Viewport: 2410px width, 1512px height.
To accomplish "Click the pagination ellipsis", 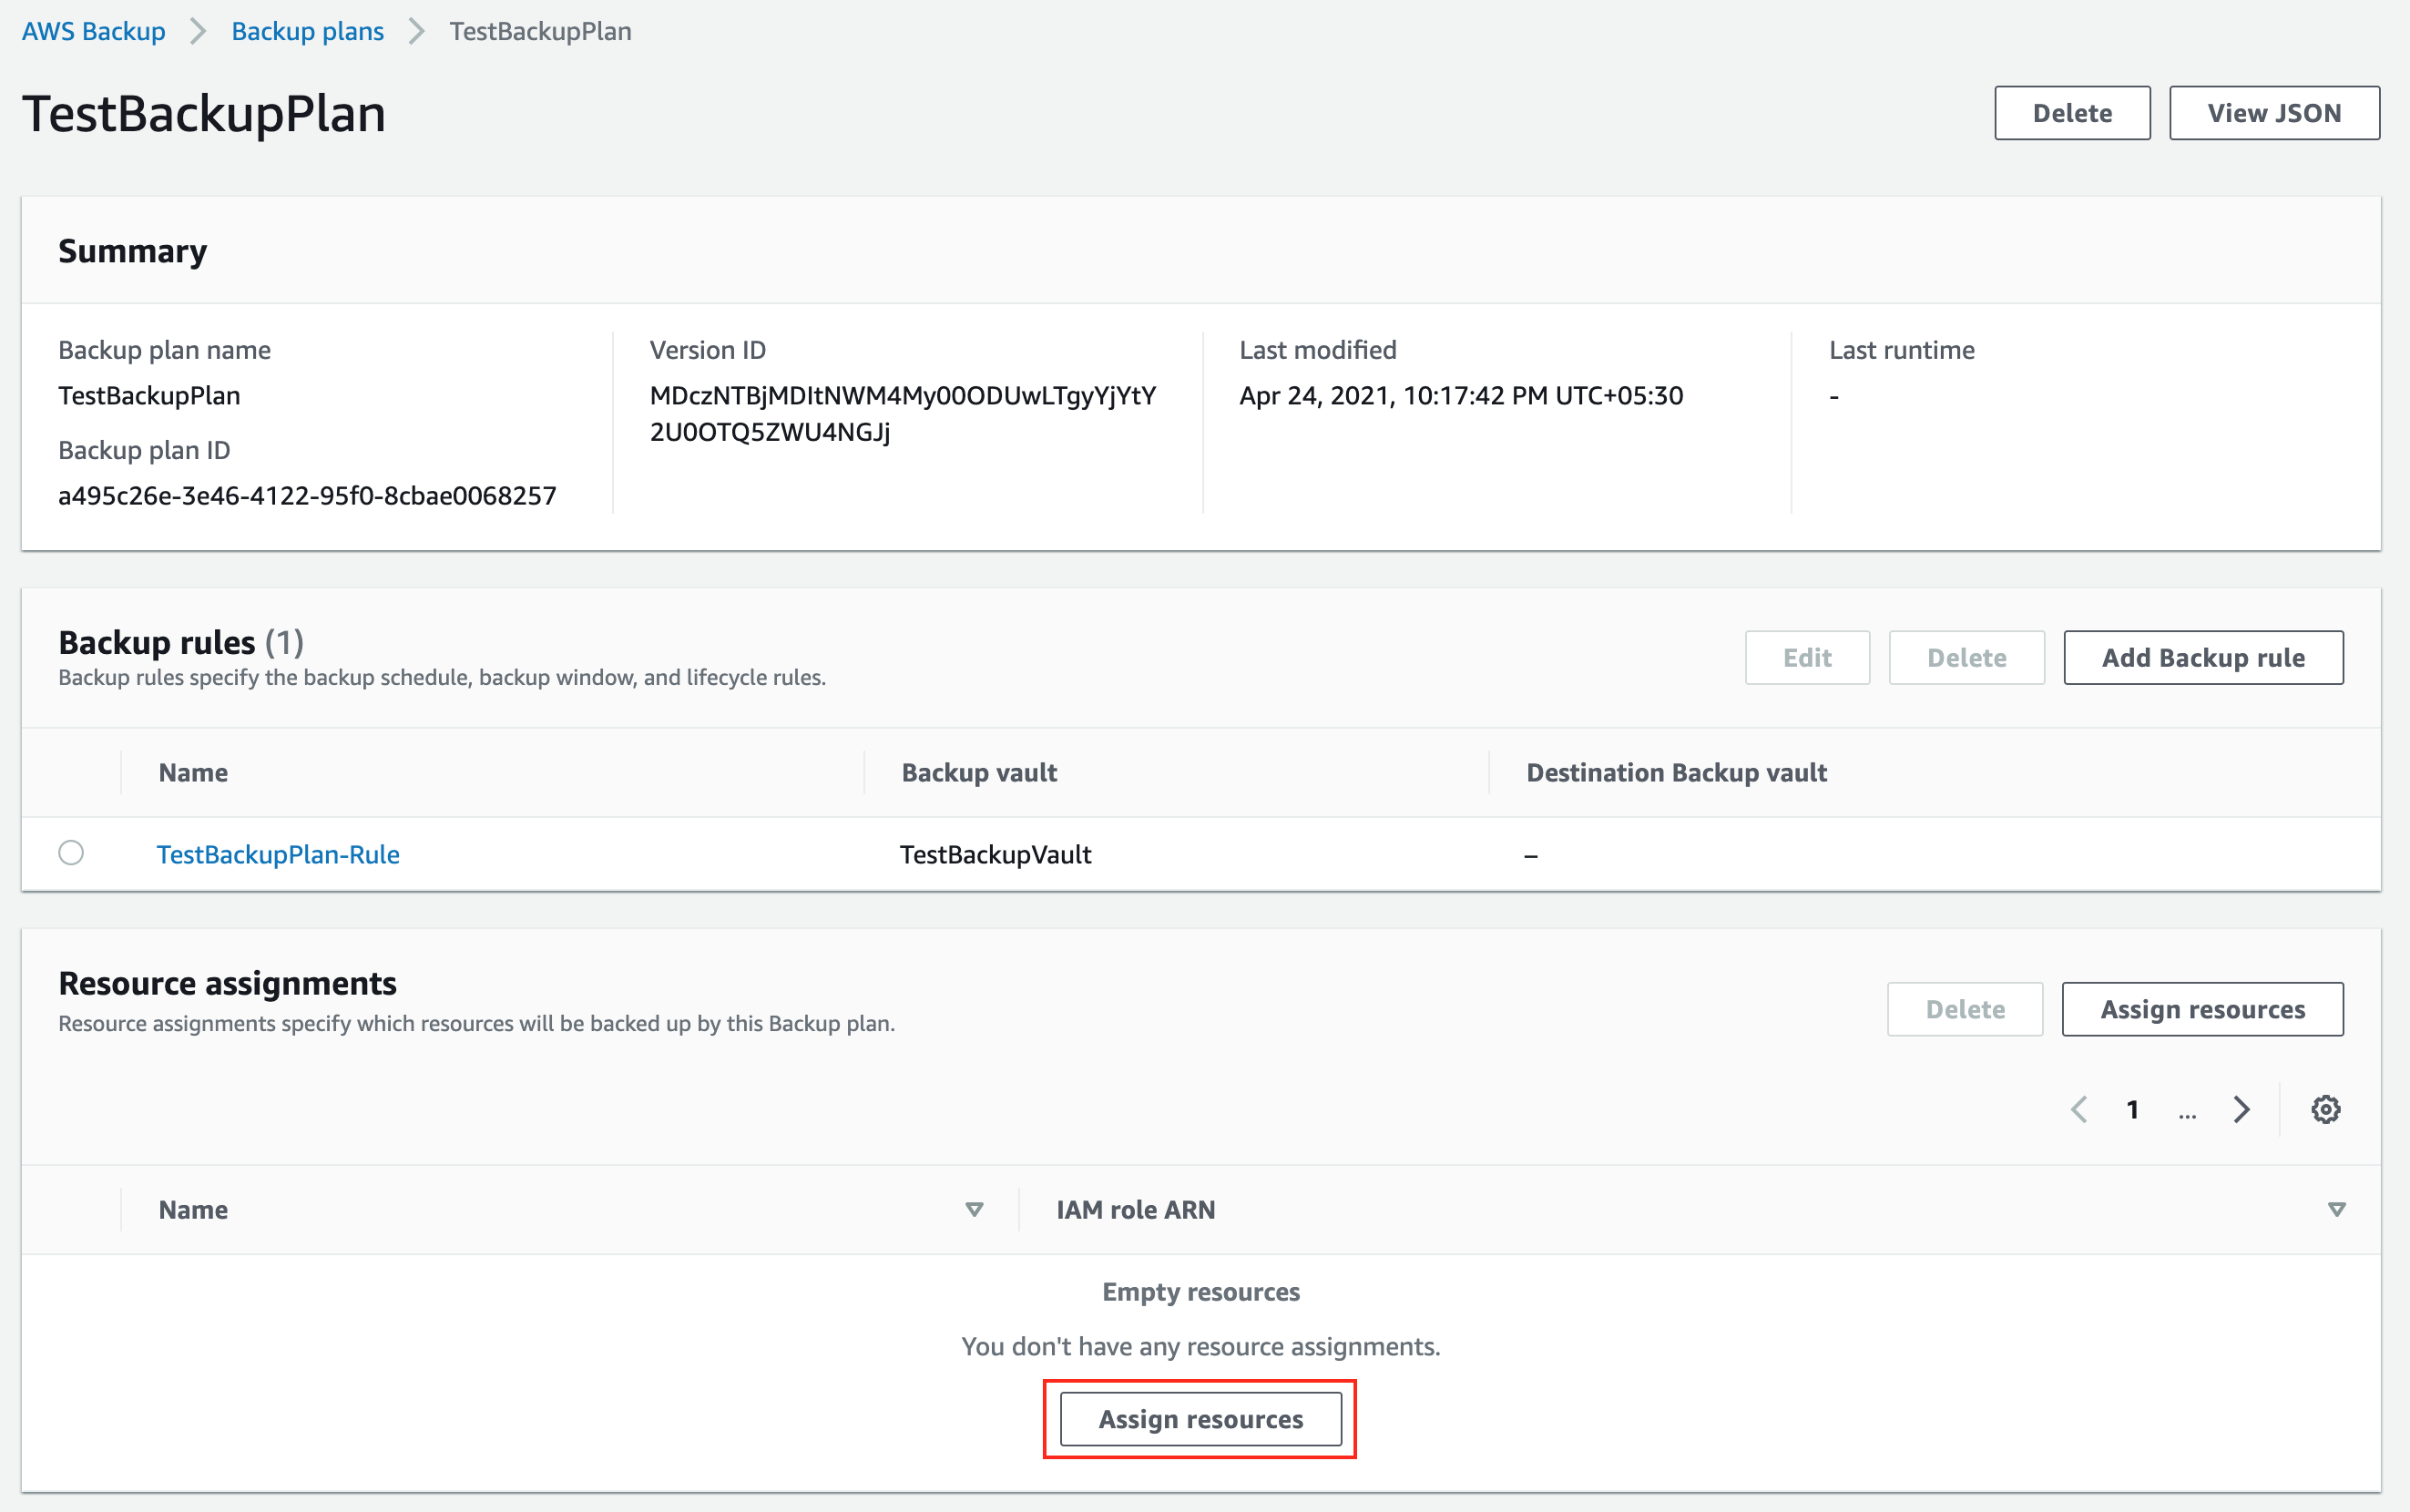I will (x=2187, y=1112).
